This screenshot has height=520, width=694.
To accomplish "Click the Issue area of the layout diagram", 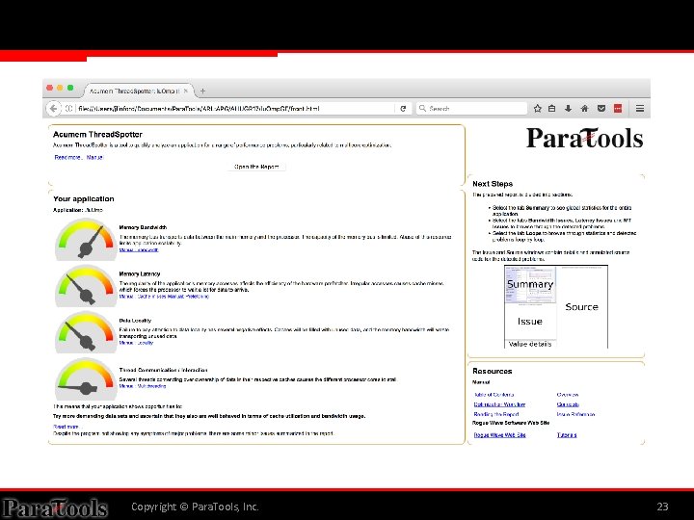I will pyautogui.click(x=530, y=322).
